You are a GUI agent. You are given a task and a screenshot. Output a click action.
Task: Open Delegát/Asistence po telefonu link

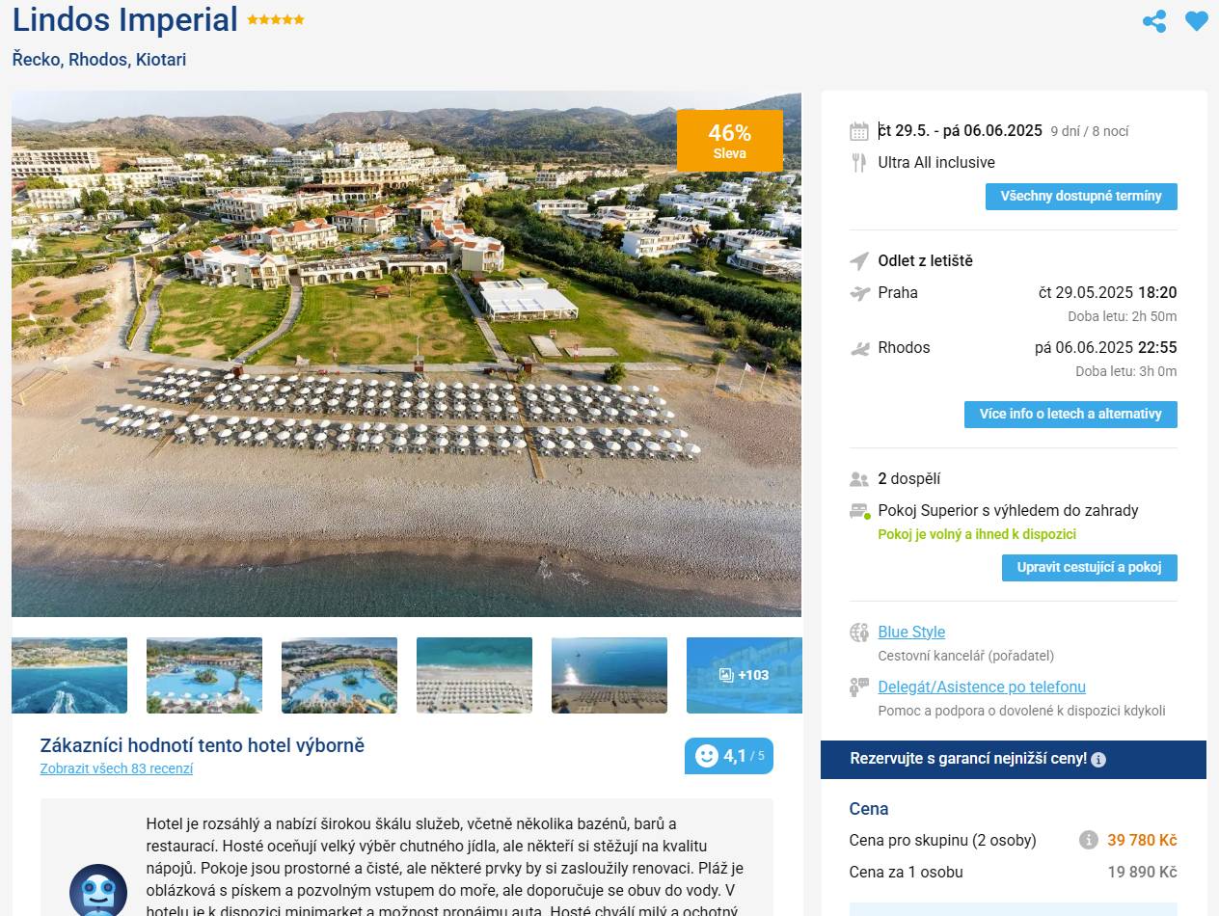coord(982,687)
